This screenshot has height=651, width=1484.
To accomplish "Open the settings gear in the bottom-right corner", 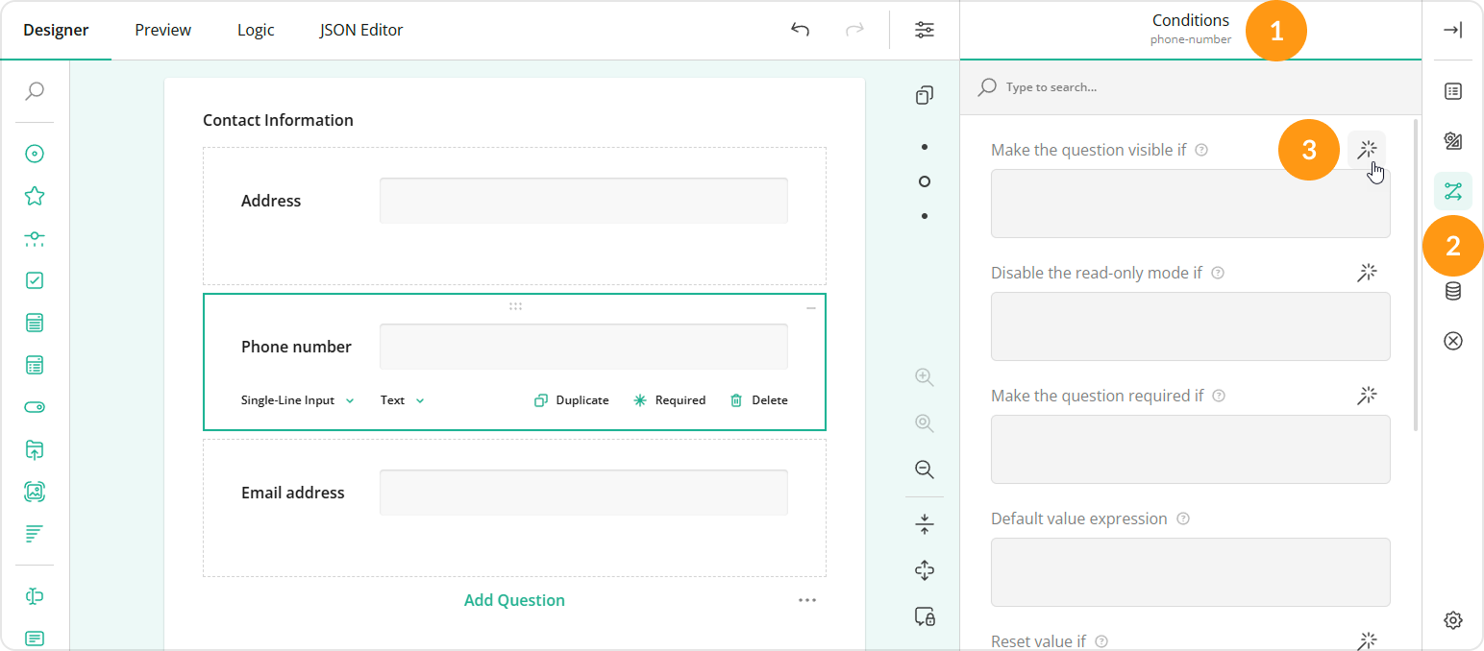I will click(1452, 619).
